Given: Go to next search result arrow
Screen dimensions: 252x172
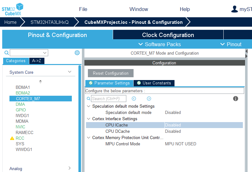Looking at the screenshot, I should (149, 99).
